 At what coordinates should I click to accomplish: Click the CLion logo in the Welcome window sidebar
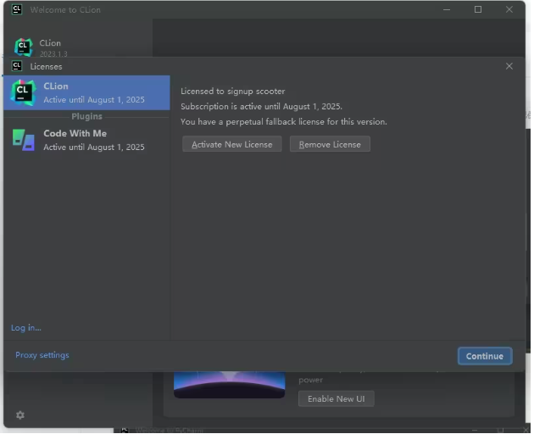pyautogui.click(x=24, y=47)
